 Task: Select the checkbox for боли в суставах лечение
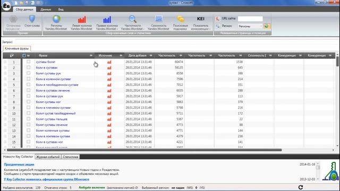[28, 90]
